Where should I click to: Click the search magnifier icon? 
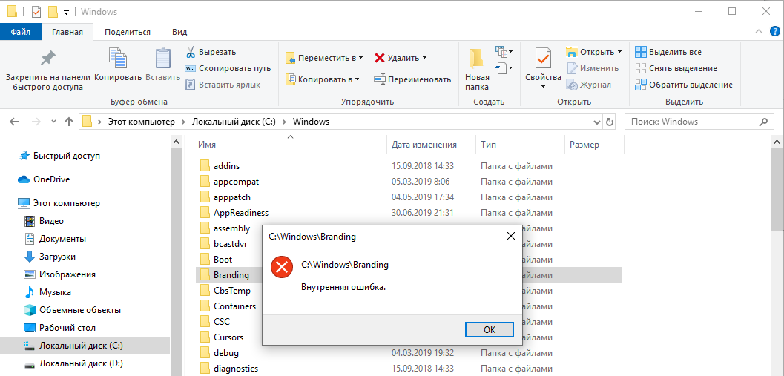coord(763,122)
